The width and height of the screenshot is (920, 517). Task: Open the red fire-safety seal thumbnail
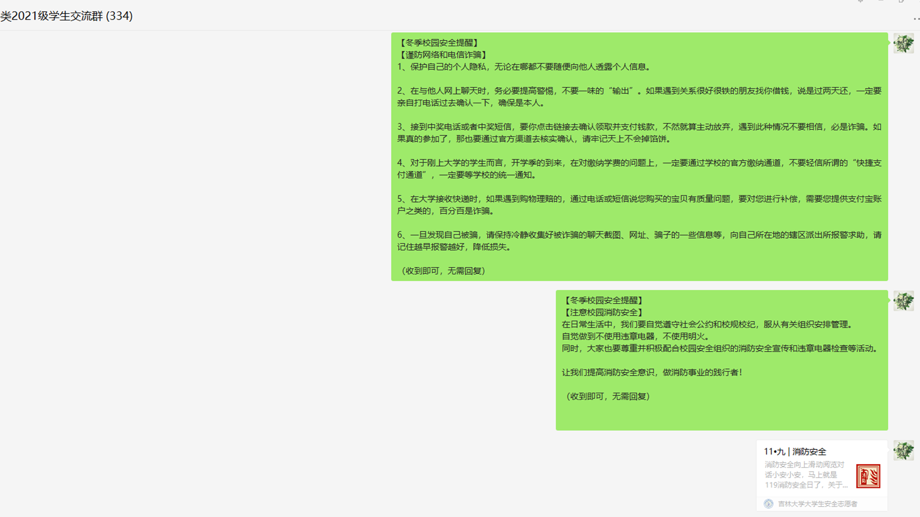[x=868, y=476]
